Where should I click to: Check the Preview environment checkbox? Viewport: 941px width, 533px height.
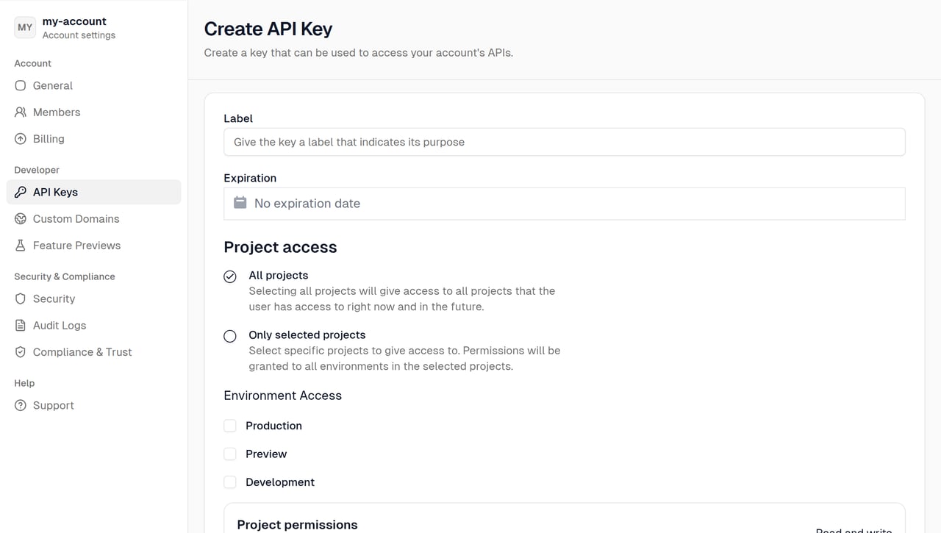click(230, 454)
